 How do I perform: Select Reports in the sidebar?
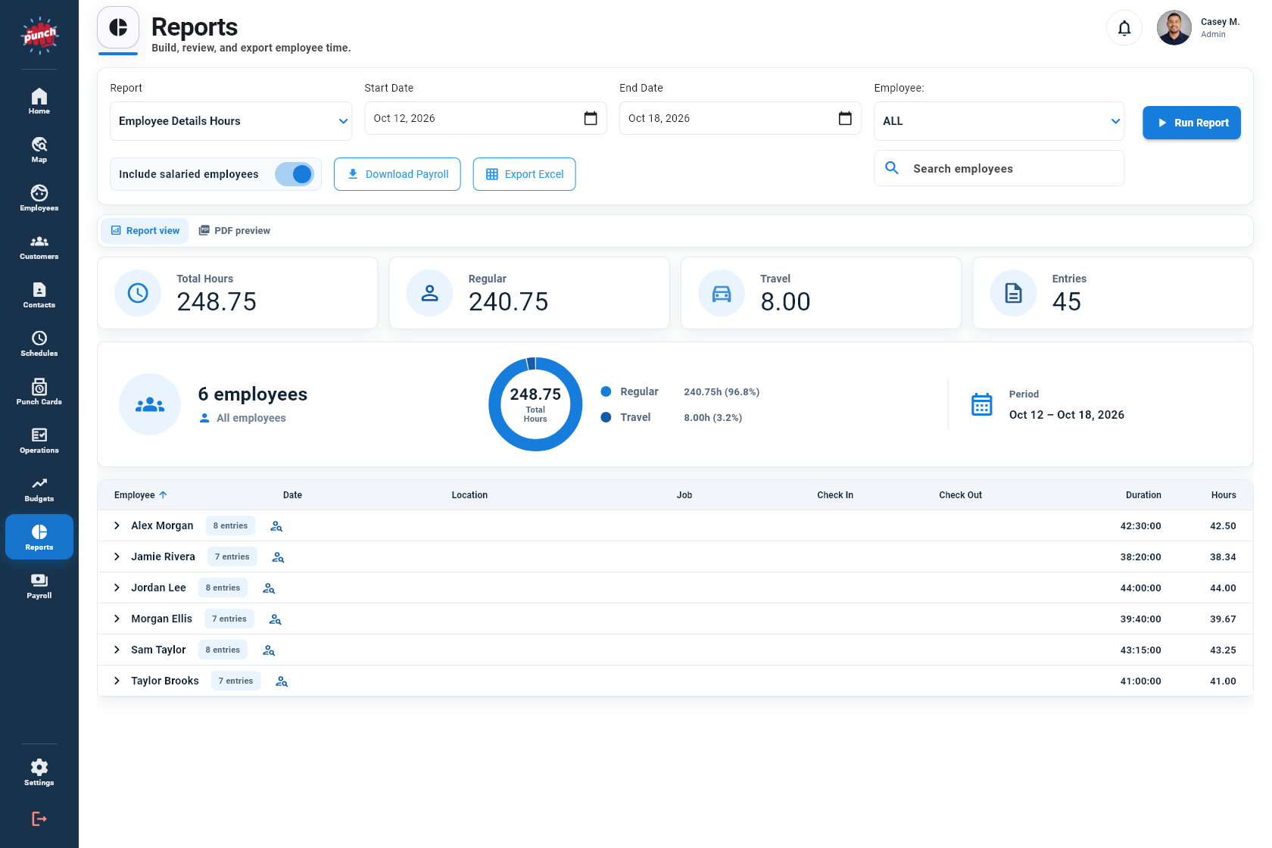point(39,537)
